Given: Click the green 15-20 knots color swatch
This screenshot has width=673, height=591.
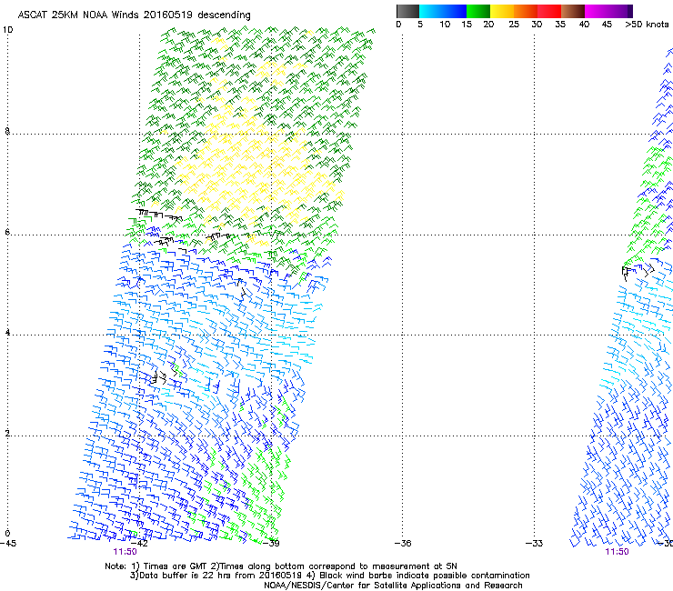Looking at the screenshot, I should (478, 11).
